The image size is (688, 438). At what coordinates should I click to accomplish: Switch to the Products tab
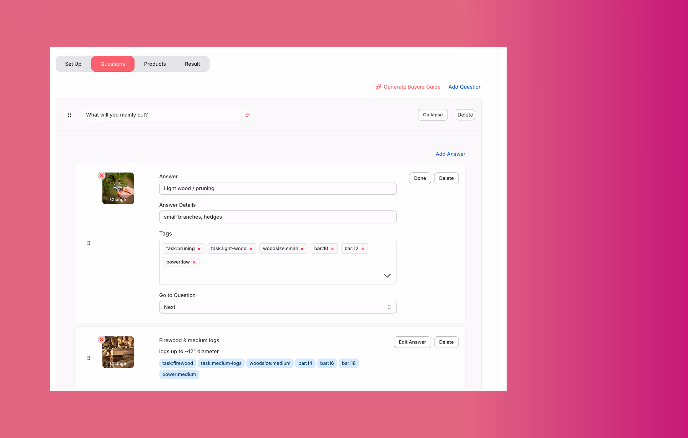coord(155,64)
